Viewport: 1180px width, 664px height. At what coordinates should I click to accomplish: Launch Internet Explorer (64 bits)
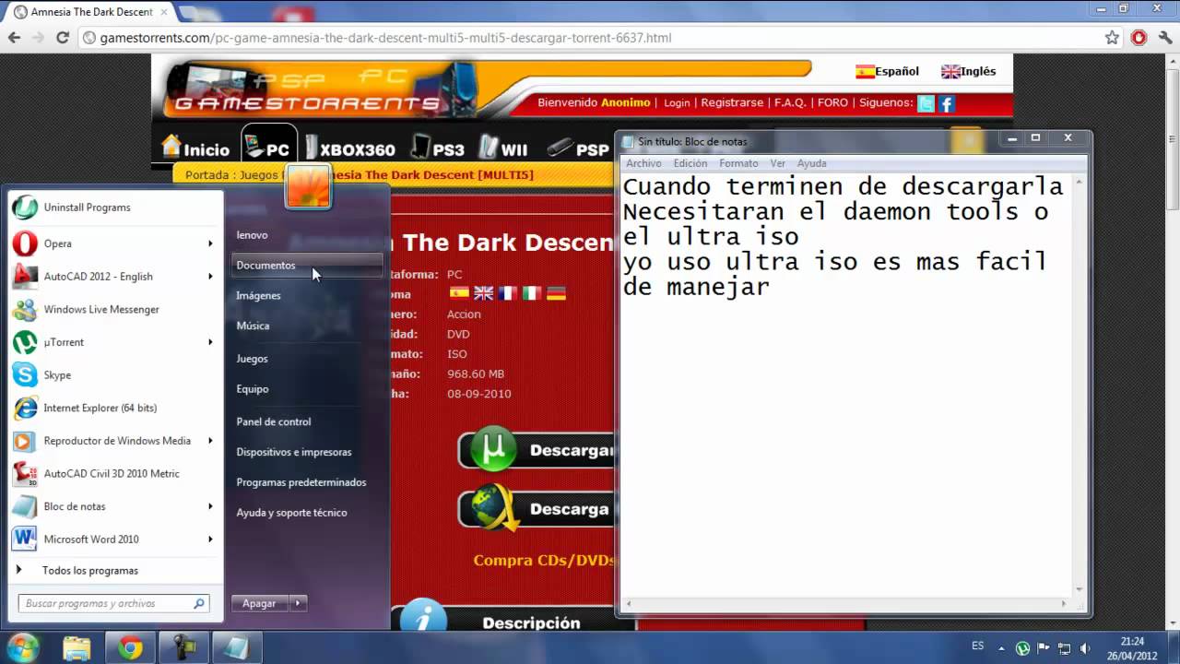116,408
